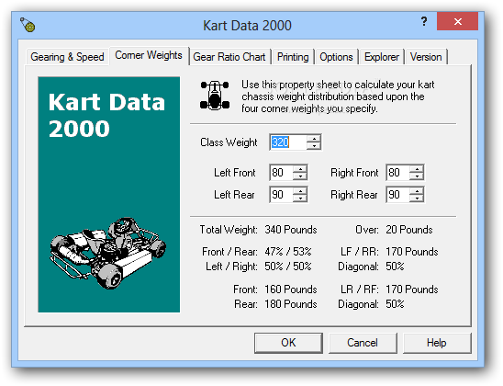
Task: Click the Cancel button
Action: 363,343
